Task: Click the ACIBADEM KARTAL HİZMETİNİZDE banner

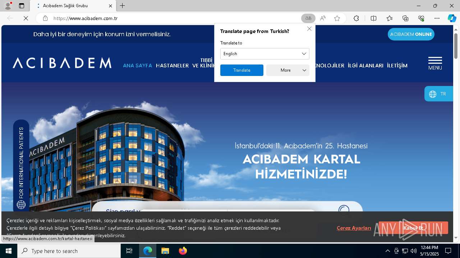Action: point(301,167)
